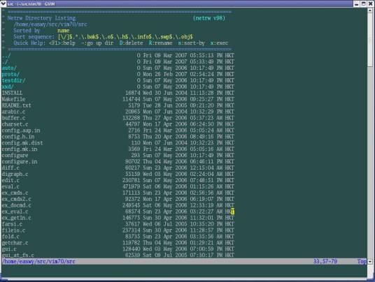The height and width of the screenshot is (282, 375).
Task: Select the Makefile entry
Action: (x=13, y=99)
